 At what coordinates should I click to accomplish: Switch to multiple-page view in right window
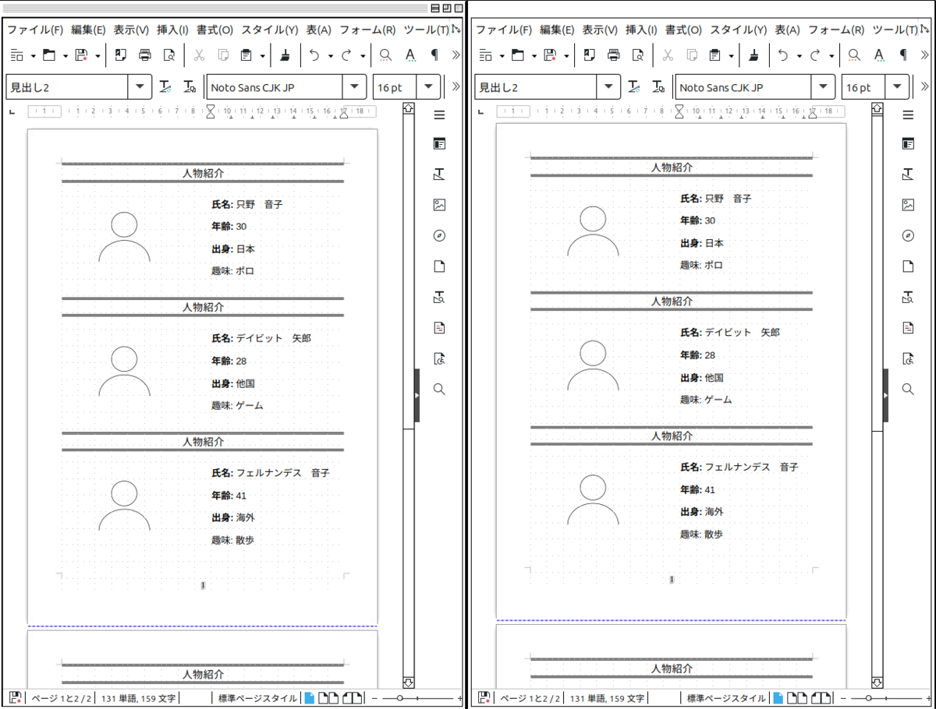click(798, 698)
